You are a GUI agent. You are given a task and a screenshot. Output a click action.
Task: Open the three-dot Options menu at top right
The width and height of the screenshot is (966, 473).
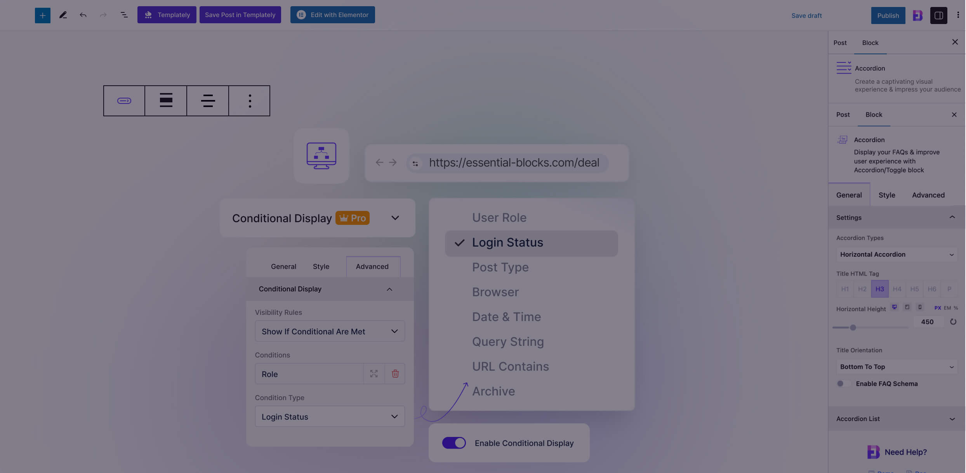click(x=958, y=15)
